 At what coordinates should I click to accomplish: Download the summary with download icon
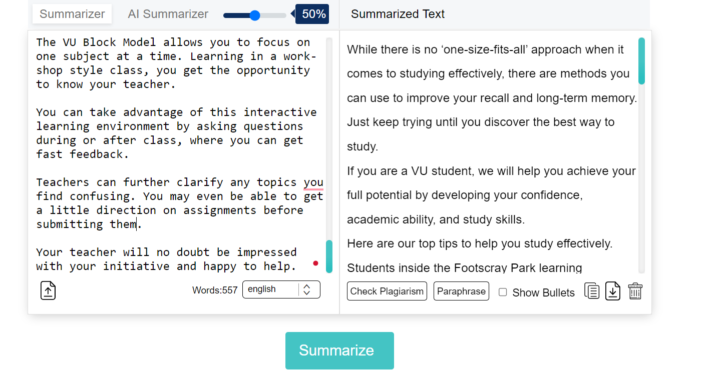[x=613, y=291]
